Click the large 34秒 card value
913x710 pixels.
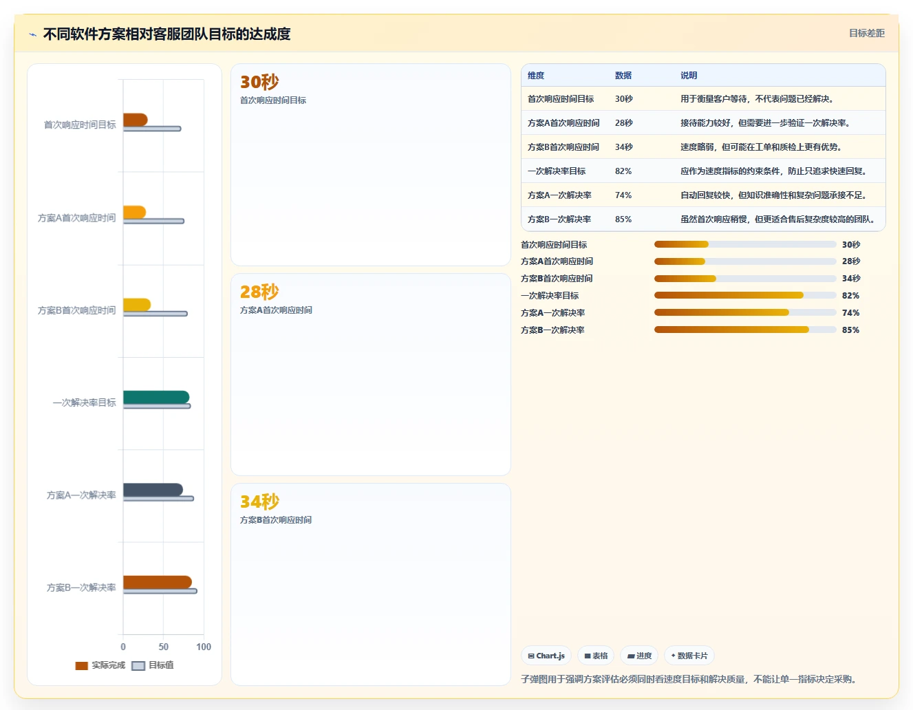pos(259,502)
